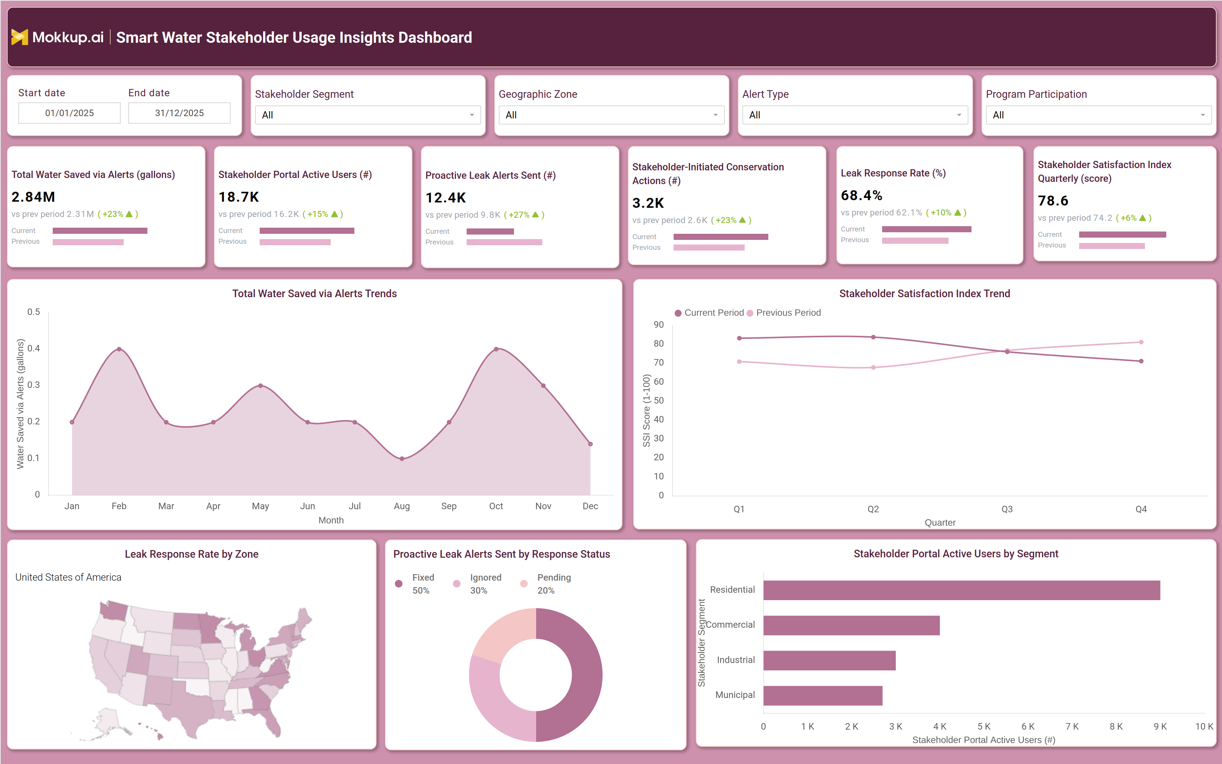Click the Q4 previous period point on satisfaction trend
This screenshot has width=1222, height=764.
[1141, 342]
